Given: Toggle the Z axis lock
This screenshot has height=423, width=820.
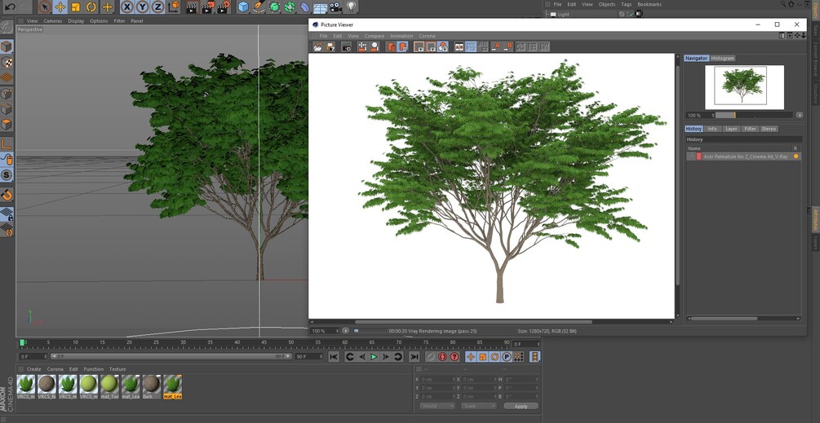Looking at the screenshot, I should pyautogui.click(x=157, y=7).
